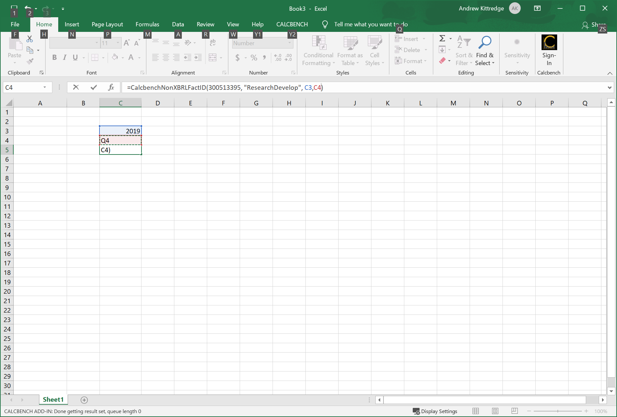Click the Tell me lightbulb icon
Image resolution: width=617 pixels, height=417 pixels.
(x=325, y=24)
